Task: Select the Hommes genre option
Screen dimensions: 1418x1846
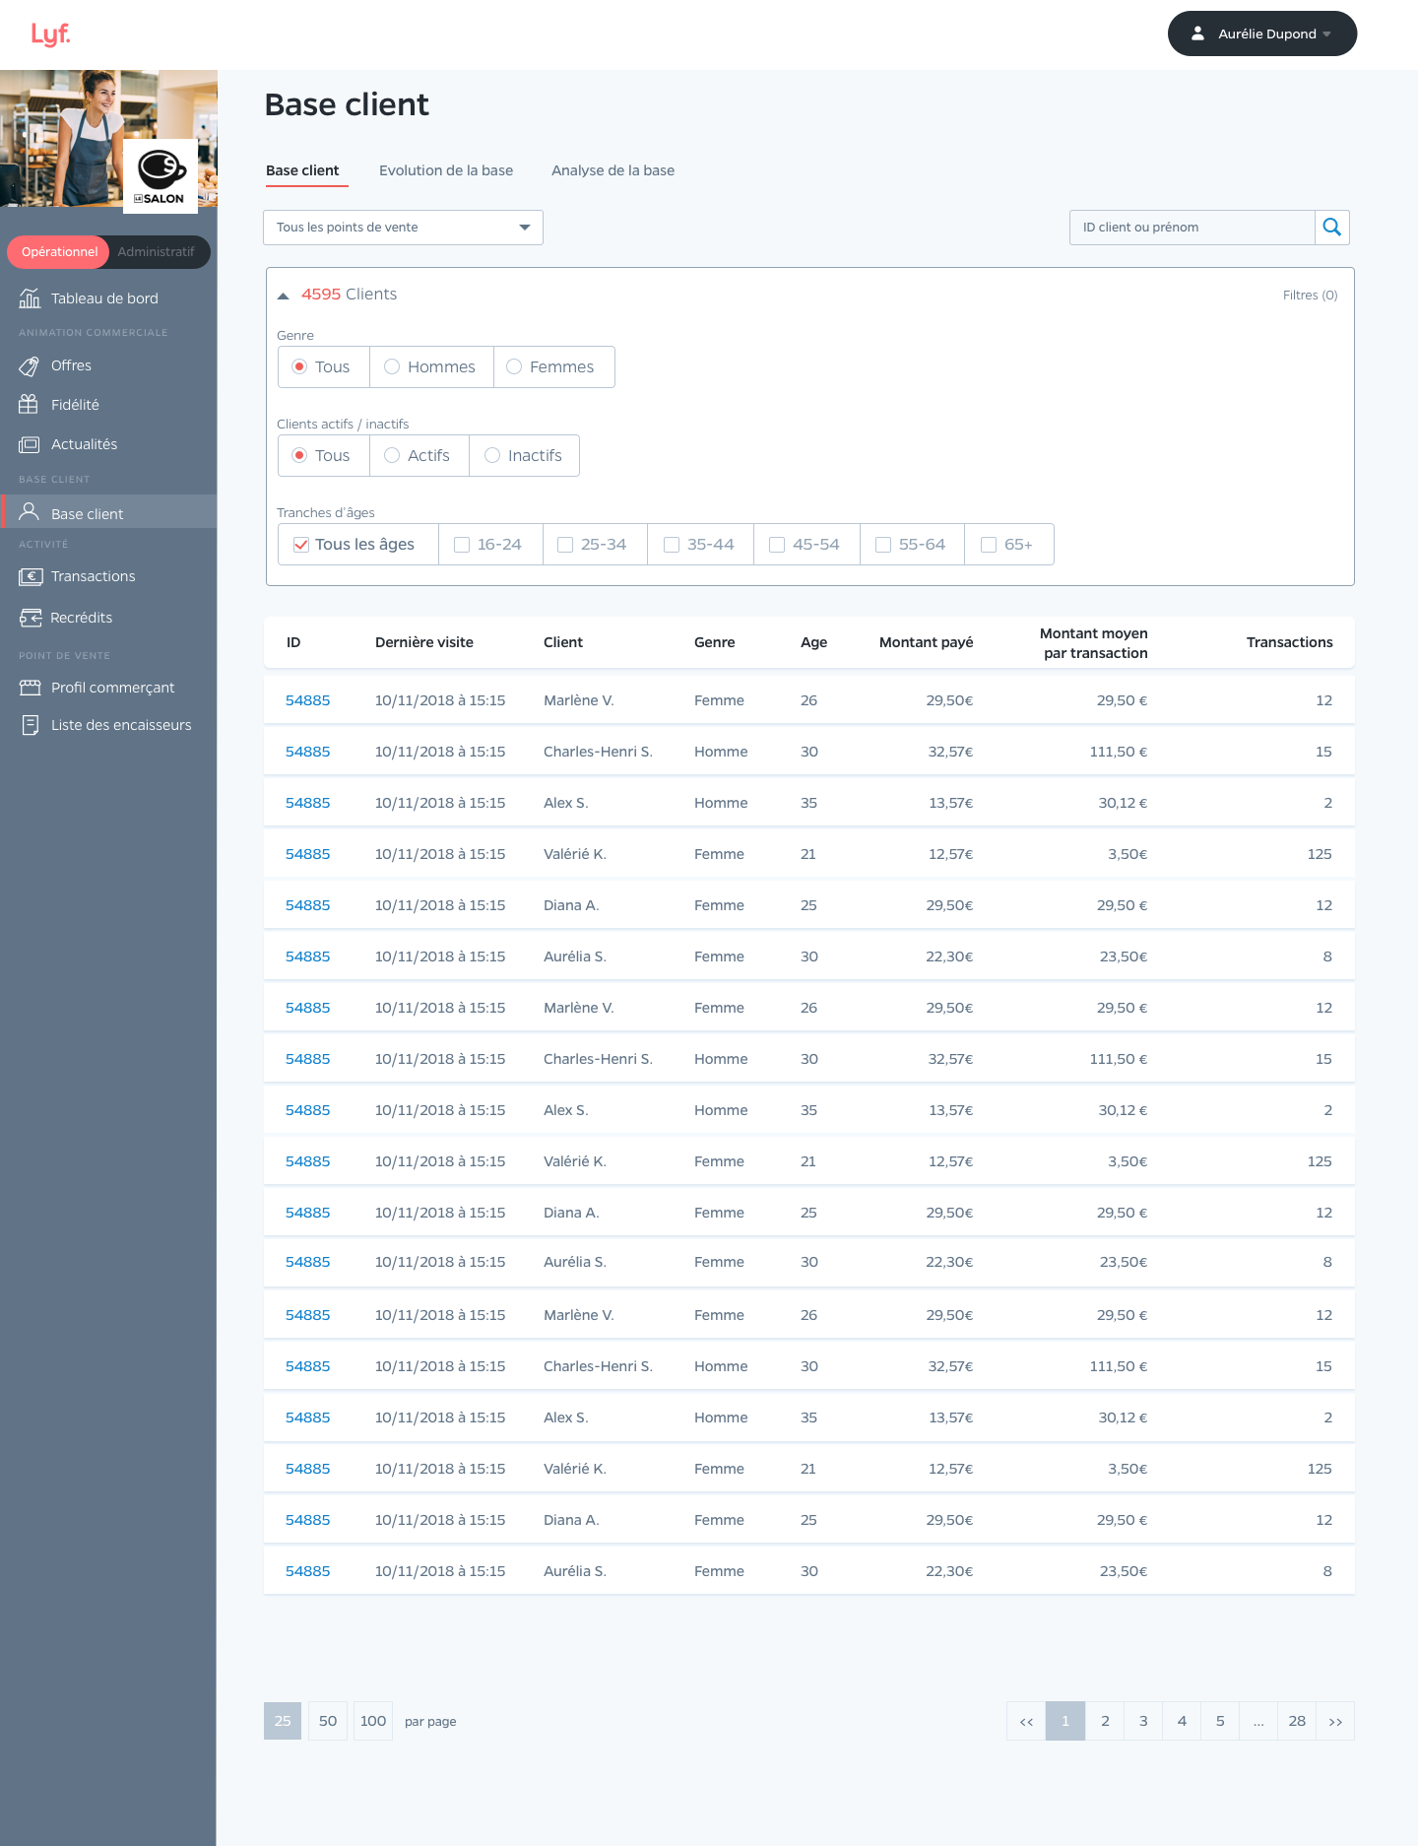Action: click(x=431, y=367)
